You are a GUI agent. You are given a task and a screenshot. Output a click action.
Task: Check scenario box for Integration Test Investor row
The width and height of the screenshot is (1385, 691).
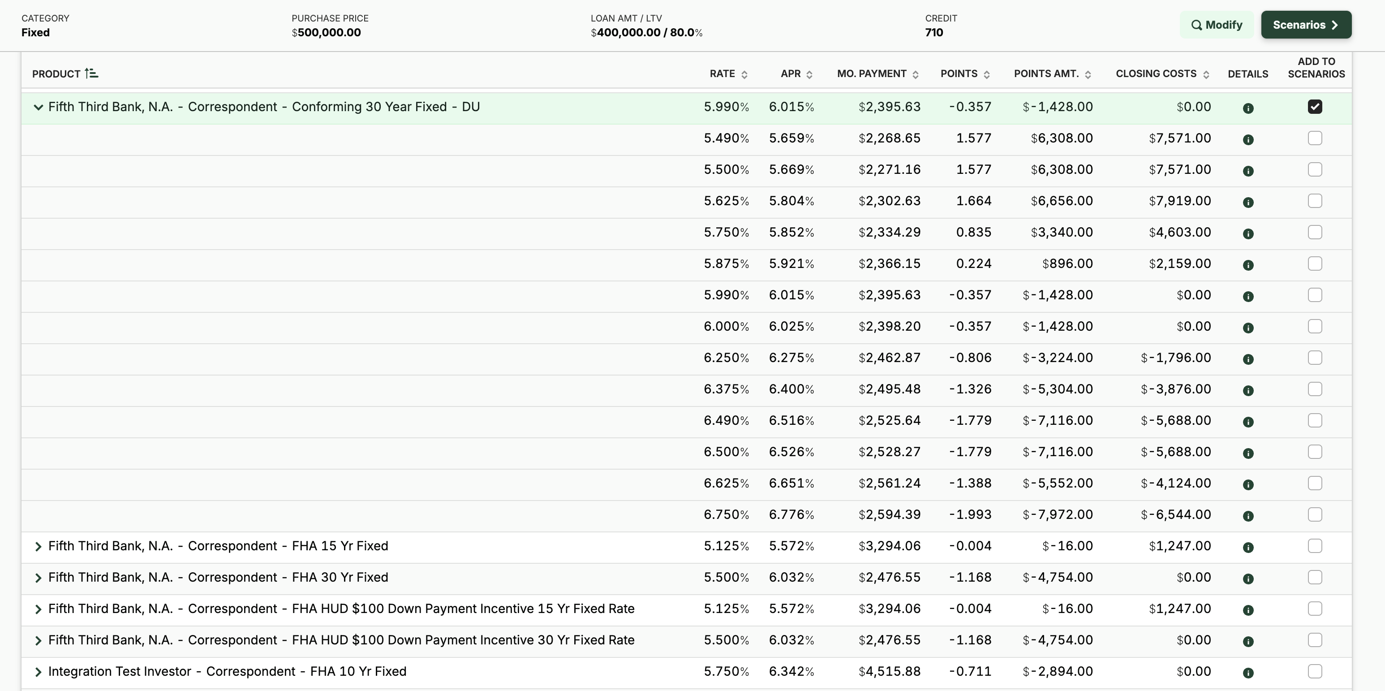1315,671
